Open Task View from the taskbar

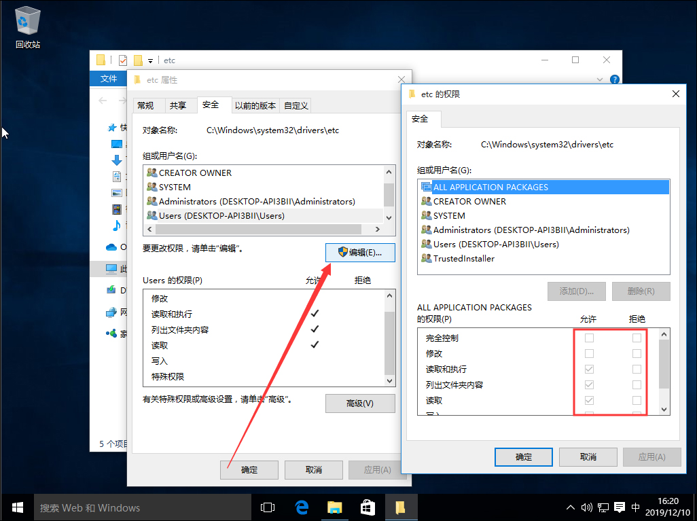click(x=267, y=507)
